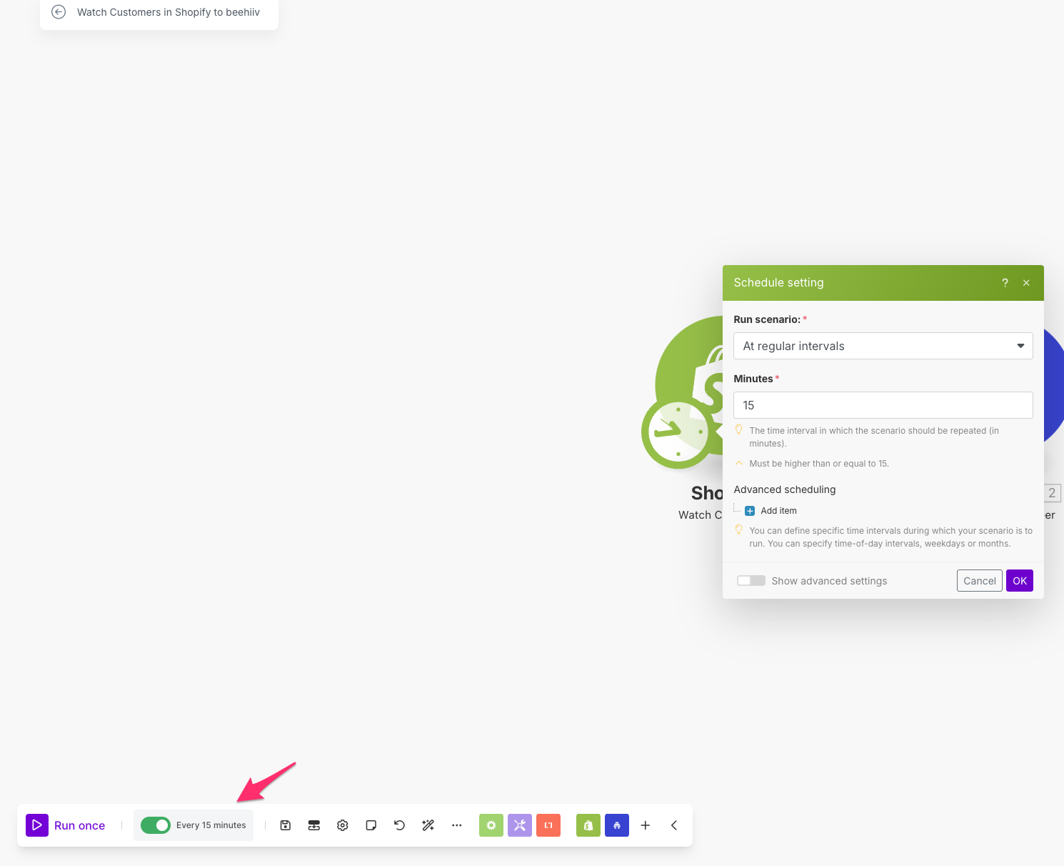Select the blue beehiiv app icon

(x=617, y=825)
